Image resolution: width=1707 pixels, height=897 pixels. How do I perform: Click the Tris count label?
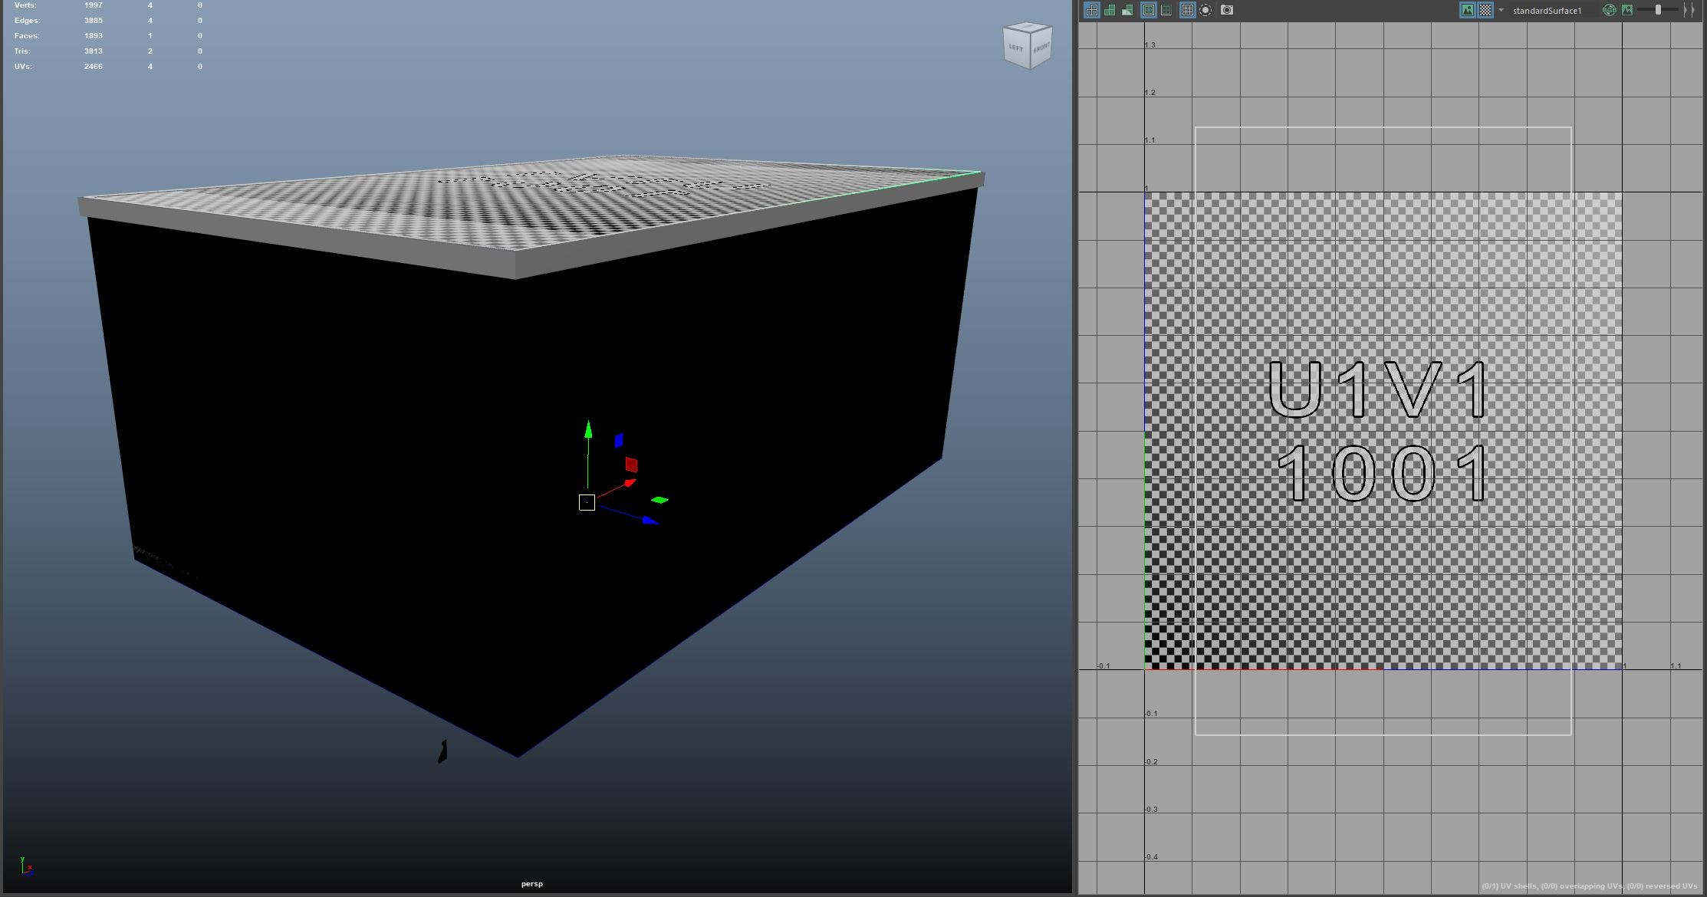coord(22,51)
